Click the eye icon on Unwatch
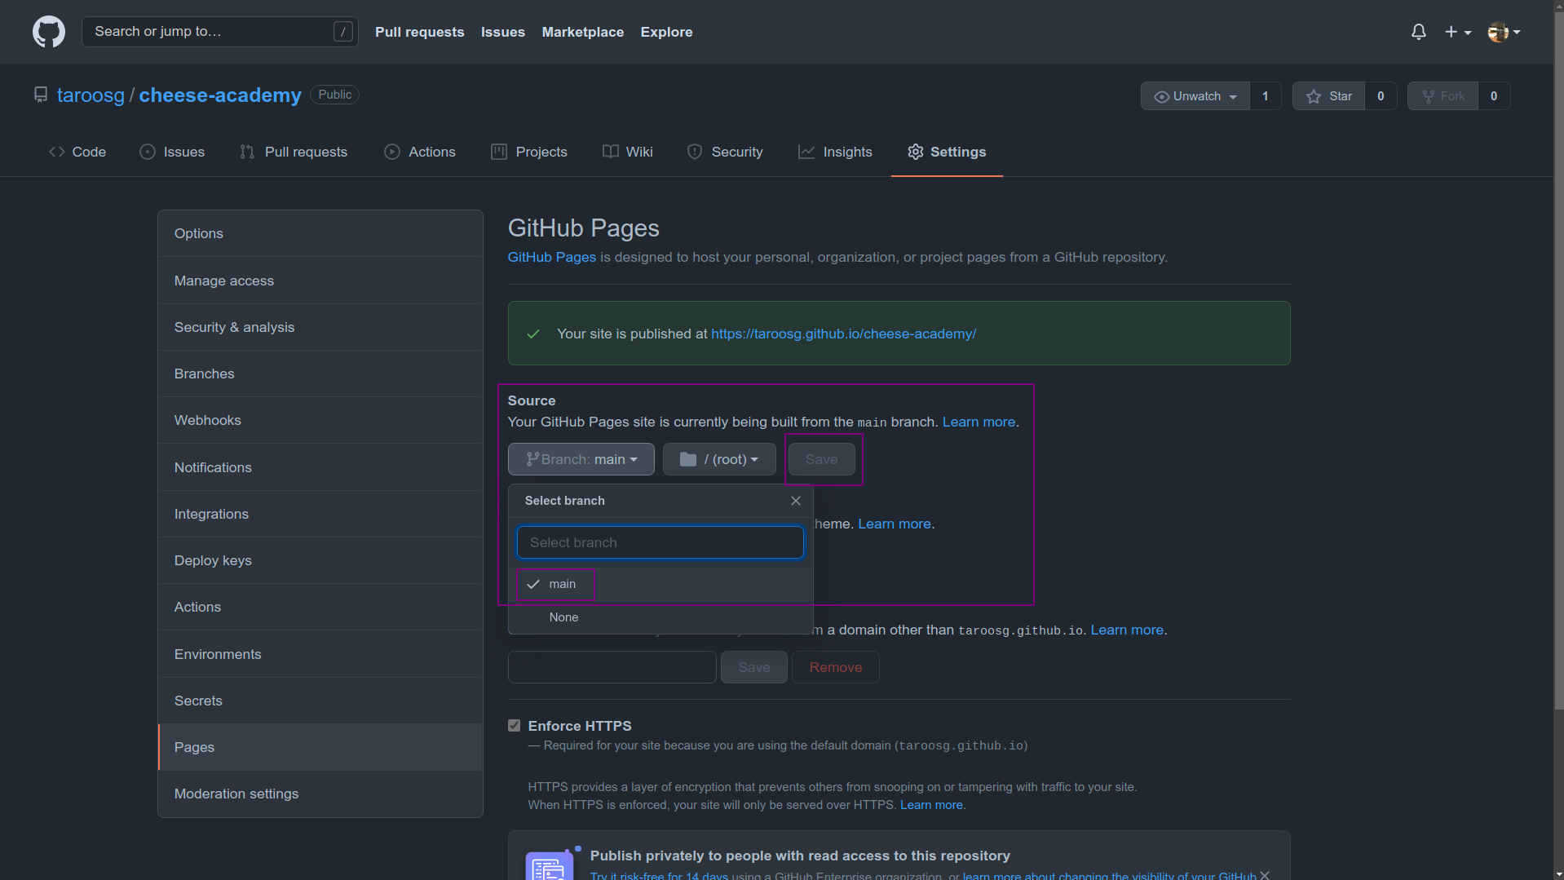The width and height of the screenshot is (1564, 880). [1161, 96]
